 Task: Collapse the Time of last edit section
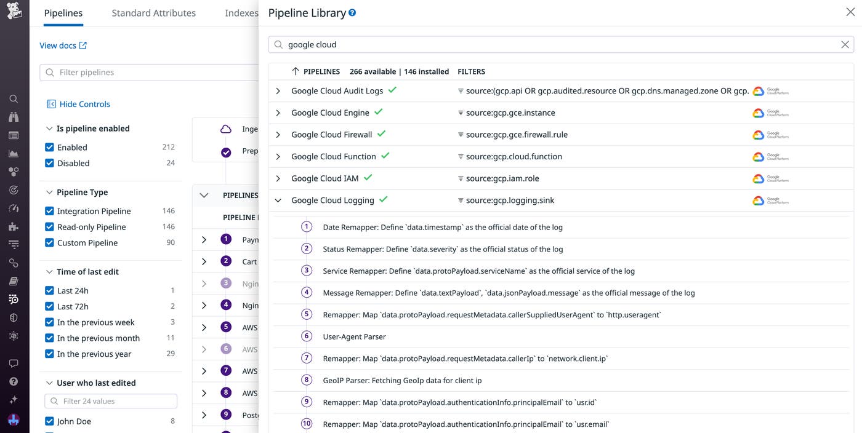[x=49, y=271]
